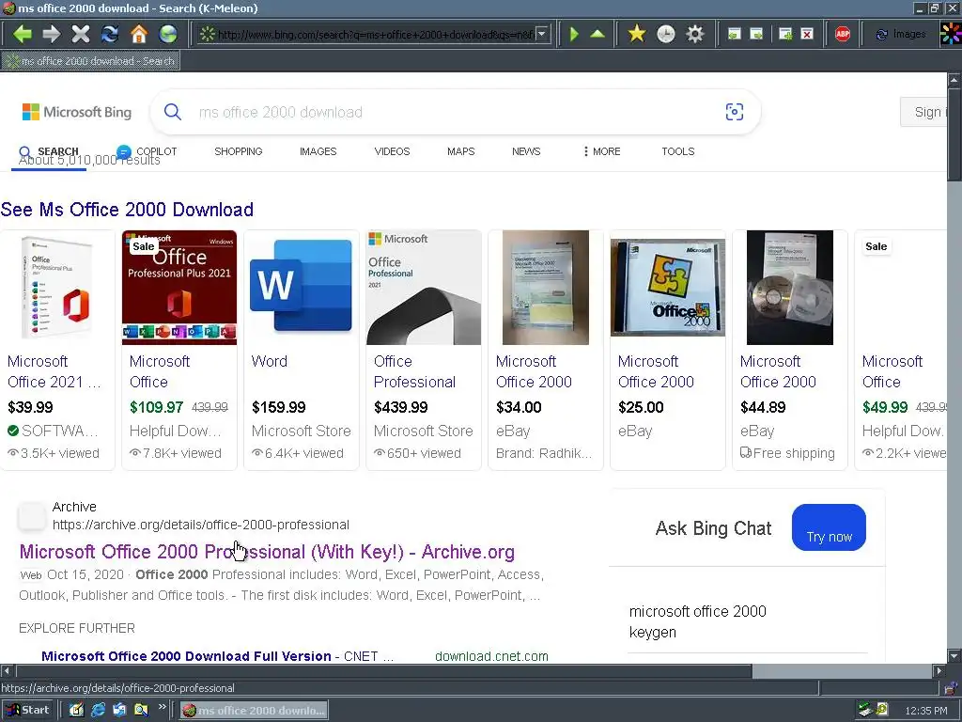Close the tab with red X icon
Viewport: 962px width, 722px height.
point(807,35)
